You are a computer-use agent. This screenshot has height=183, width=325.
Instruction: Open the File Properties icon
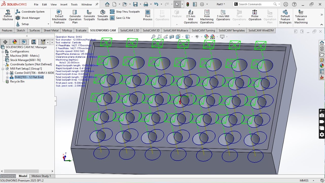point(195,4)
